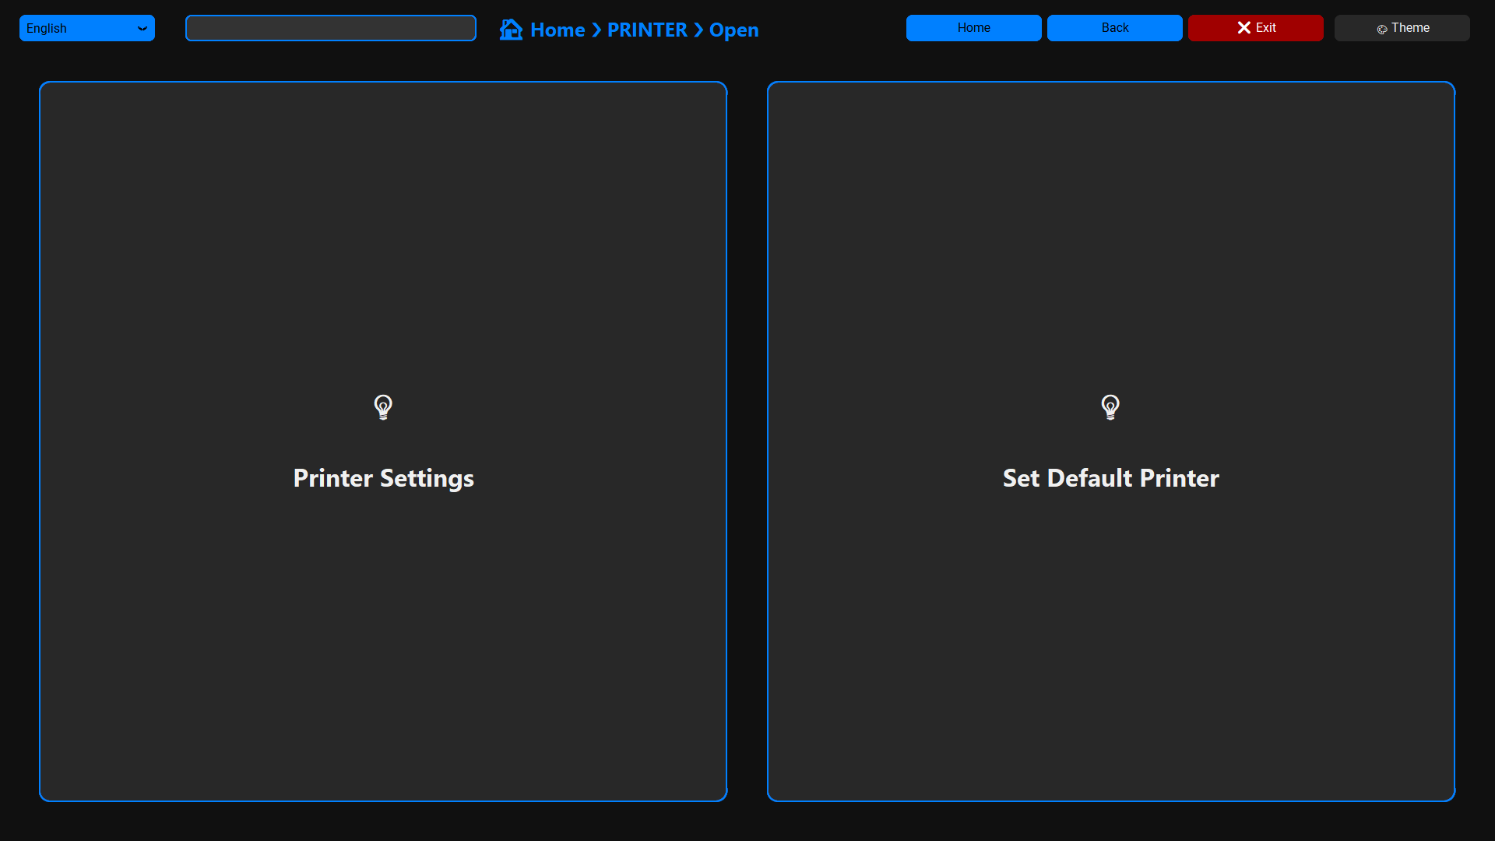
Task: Click chevron between PRINTER and Open breadcrumb
Action: [x=698, y=30]
